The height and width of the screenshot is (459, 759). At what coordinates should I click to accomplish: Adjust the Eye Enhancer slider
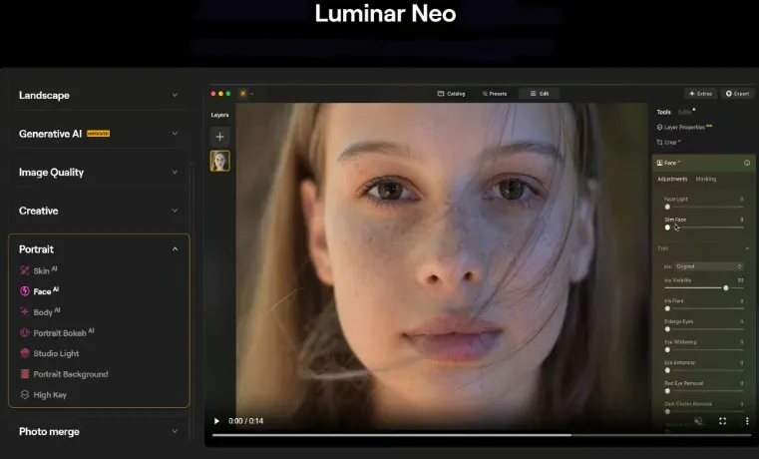click(704, 370)
